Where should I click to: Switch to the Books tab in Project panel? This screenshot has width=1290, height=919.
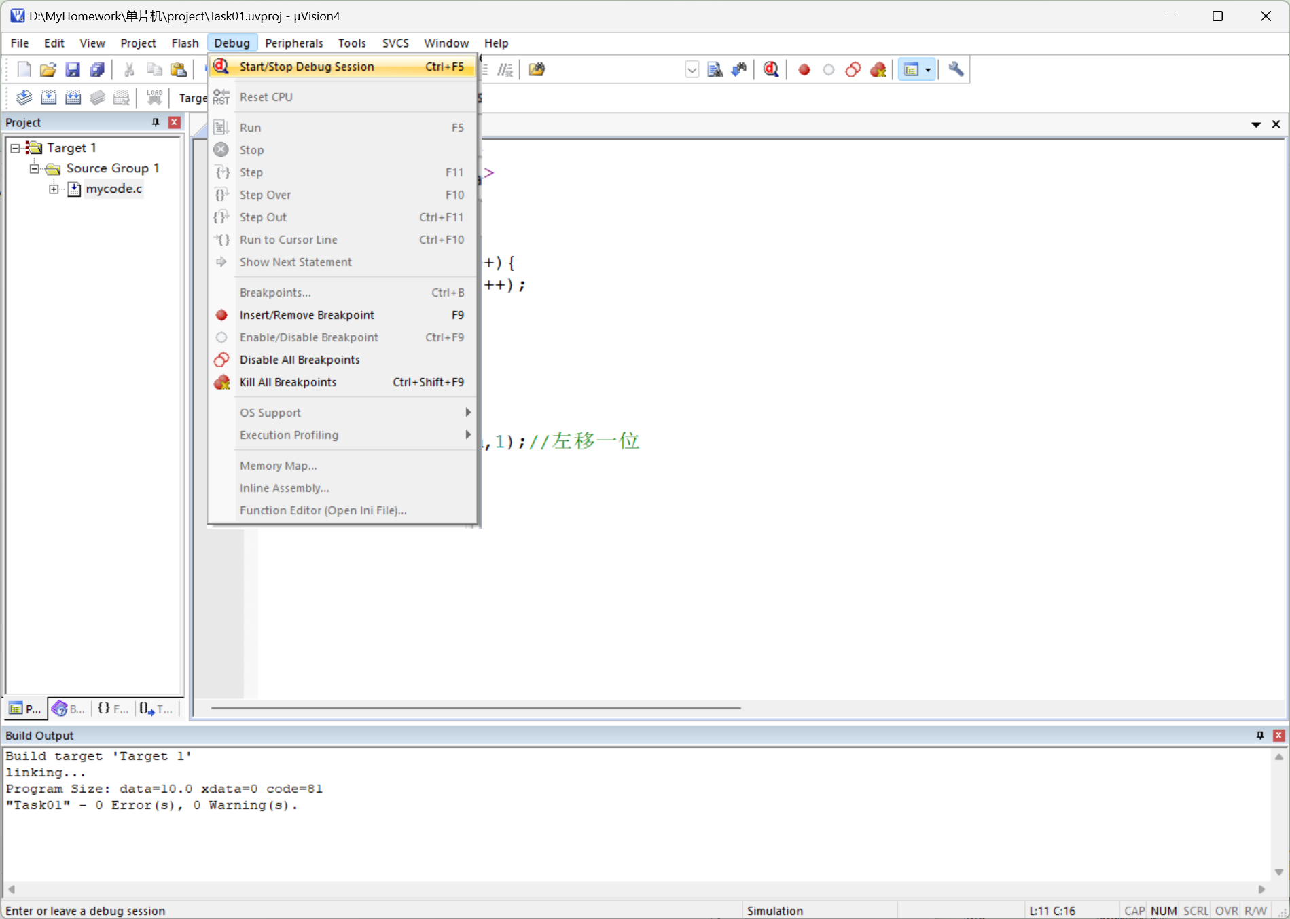(69, 709)
